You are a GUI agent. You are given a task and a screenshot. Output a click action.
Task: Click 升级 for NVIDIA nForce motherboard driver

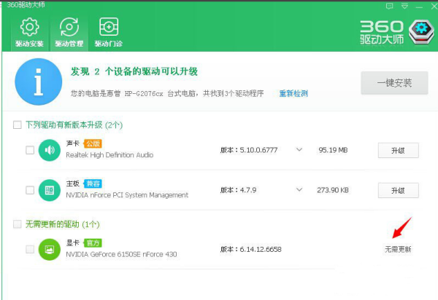399,191
